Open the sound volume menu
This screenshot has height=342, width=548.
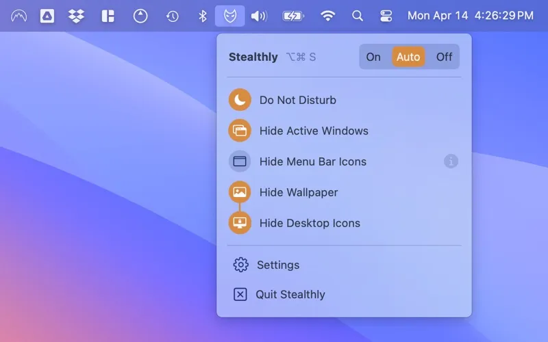click(259, 16)
